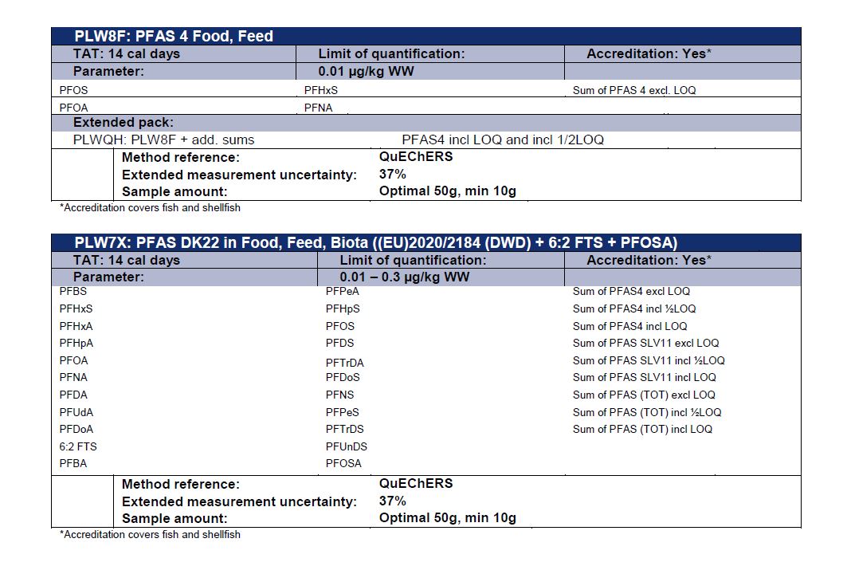The height and width of the screenshot is (566, 847).
Task: Click the Sum of PFAS 4 excl. LOQ cell
Action: click(x=633, y=90)
